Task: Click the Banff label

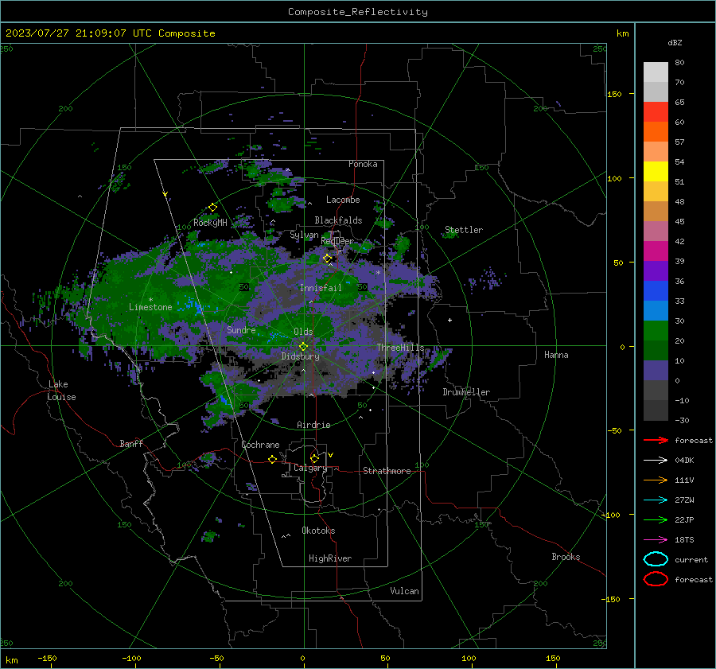Action: click(x=131, y=443)
